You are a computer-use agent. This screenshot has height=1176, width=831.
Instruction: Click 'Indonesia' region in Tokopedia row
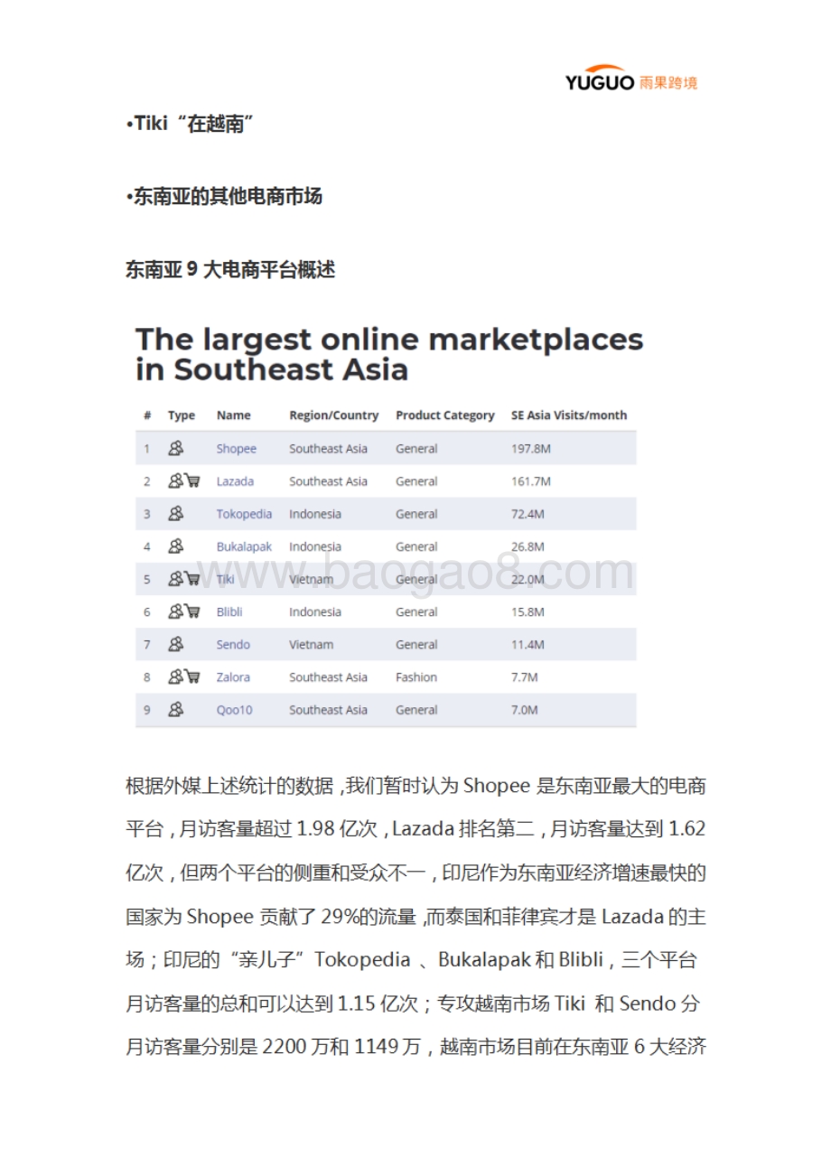(x=315, y=514)
